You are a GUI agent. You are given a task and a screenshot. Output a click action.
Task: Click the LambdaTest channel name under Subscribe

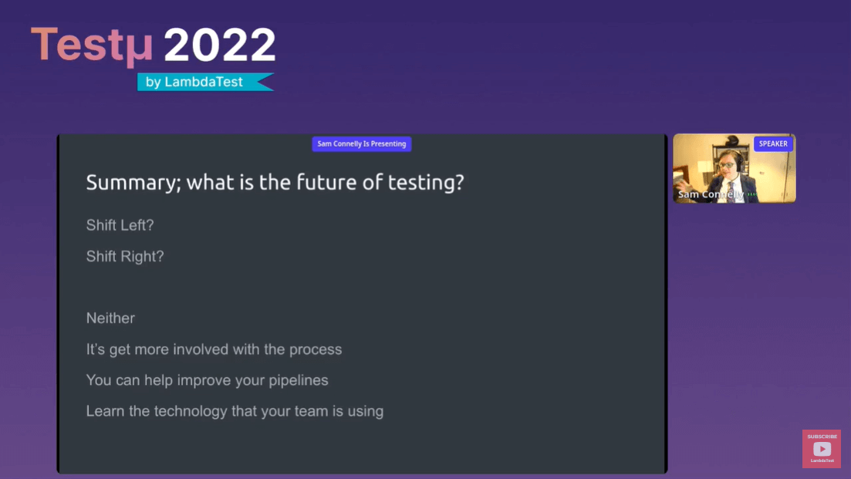click(822, 461)
